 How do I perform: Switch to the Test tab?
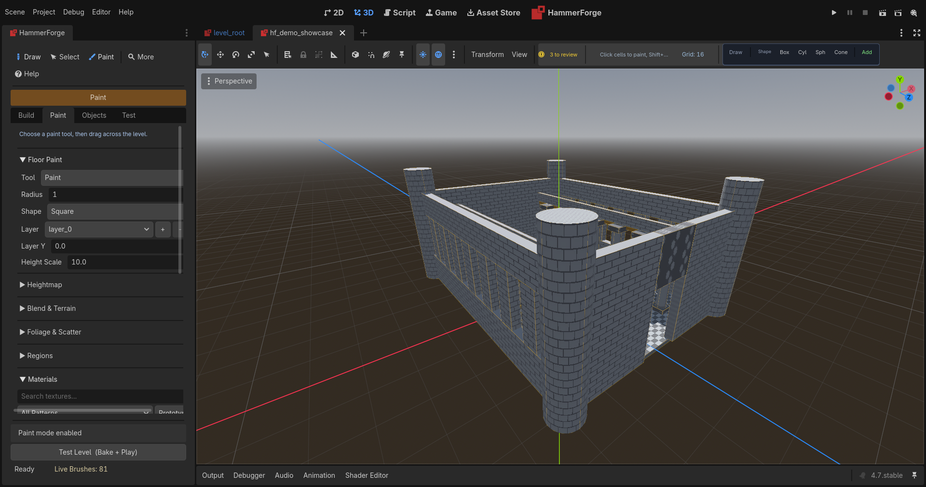(x=129, y=115)
